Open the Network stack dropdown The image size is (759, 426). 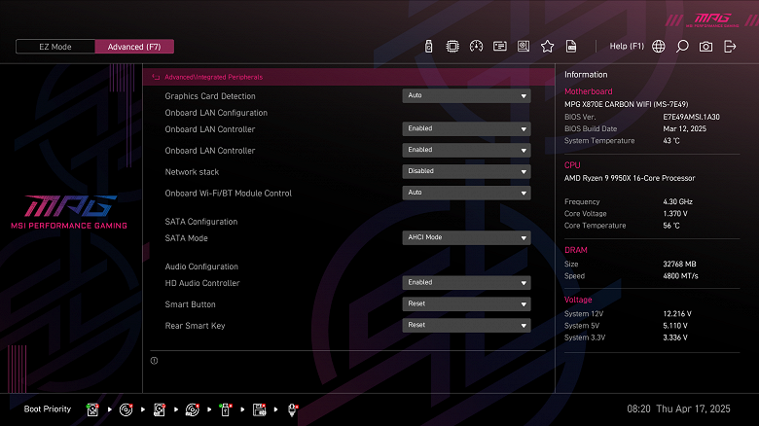[x=466, y=171]
